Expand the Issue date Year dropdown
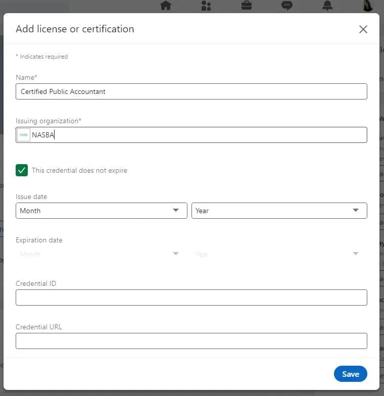The height and width of the screenshot is (396, 384). [279, 211]
